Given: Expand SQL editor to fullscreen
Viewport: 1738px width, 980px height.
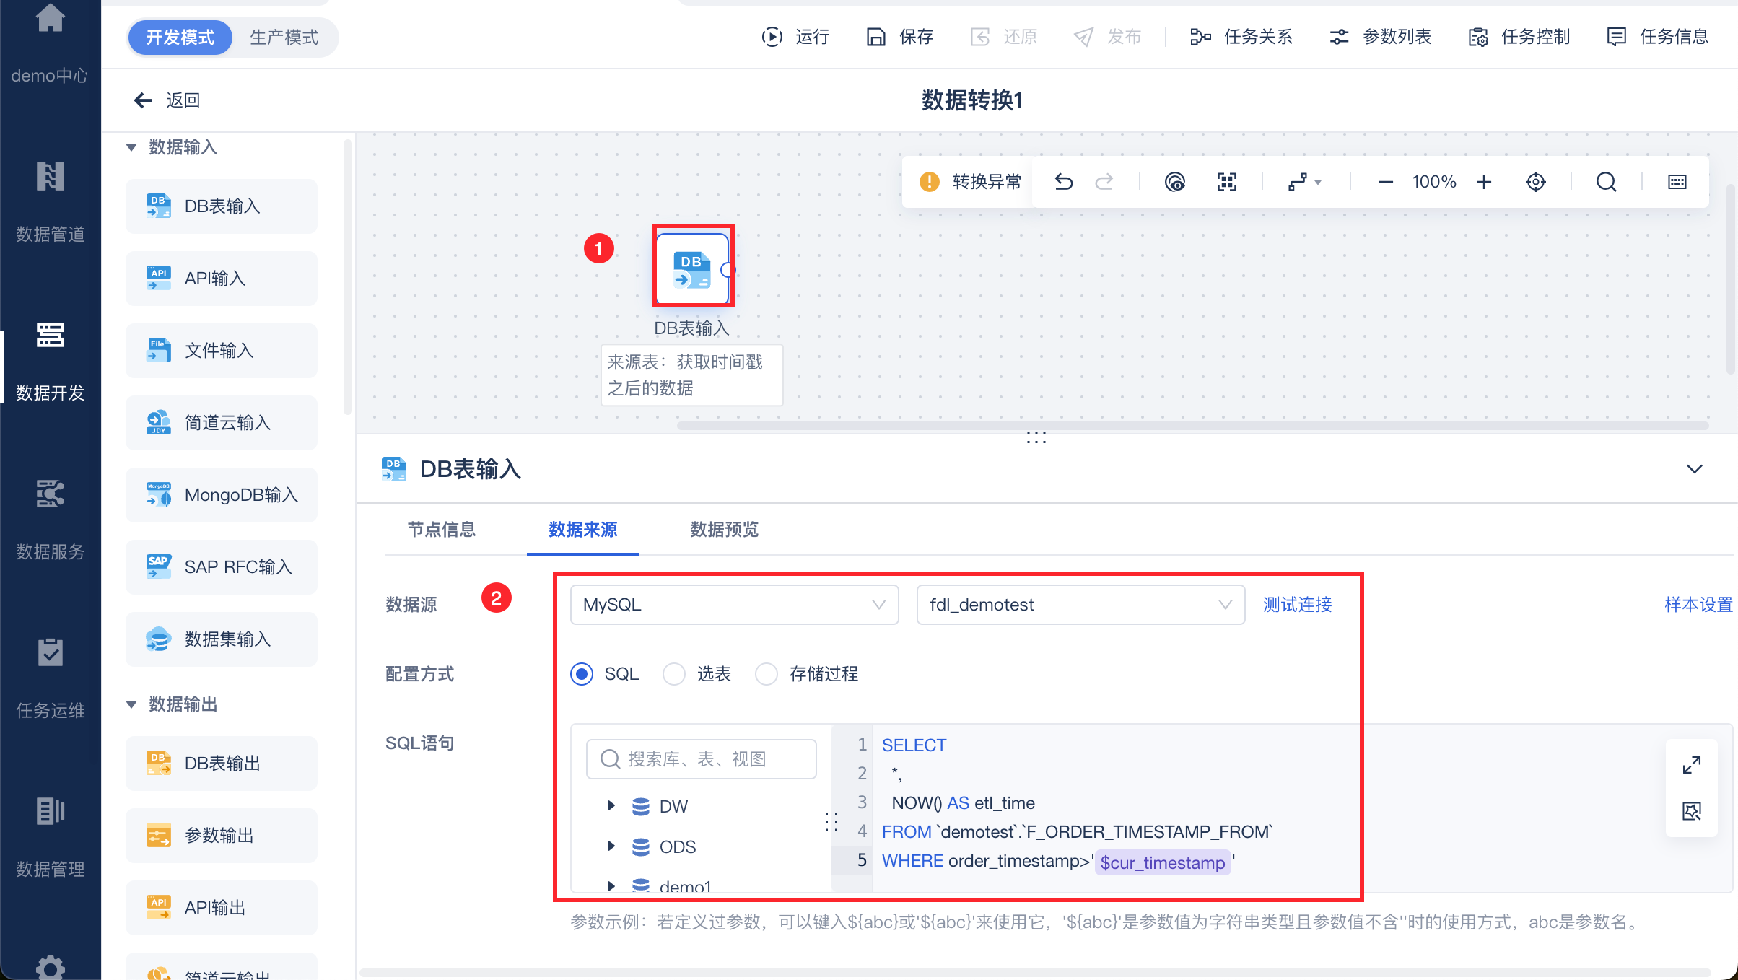Looking at the screenshot, I should pyautogui.click(x=1691, y=765).
